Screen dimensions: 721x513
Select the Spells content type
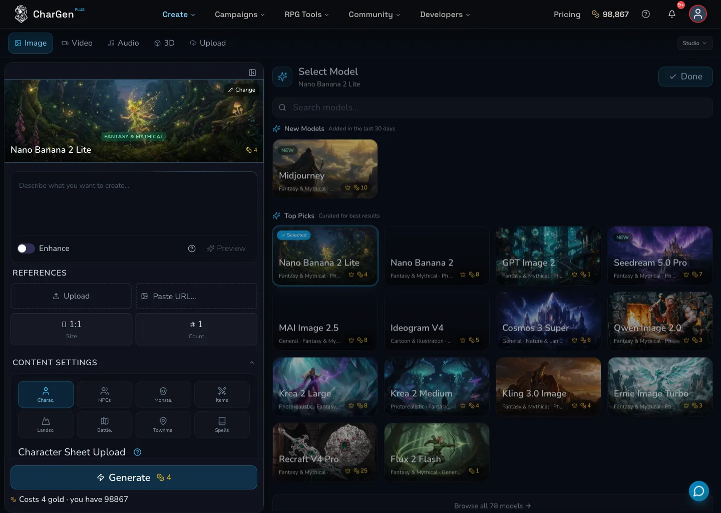222,424
